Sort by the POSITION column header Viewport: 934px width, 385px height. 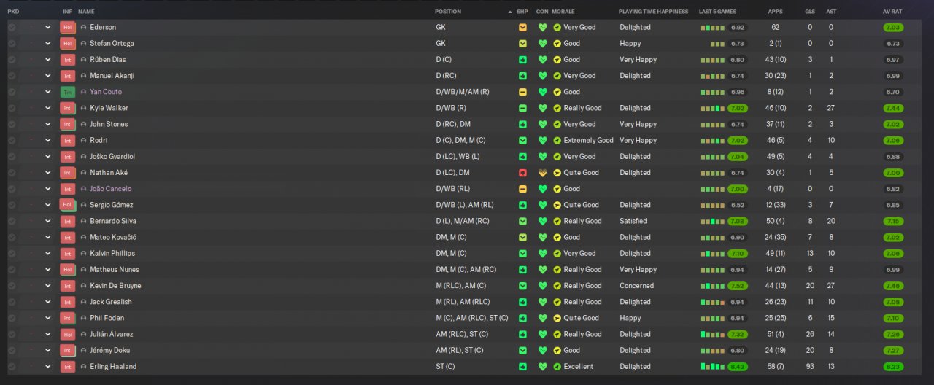448,12
